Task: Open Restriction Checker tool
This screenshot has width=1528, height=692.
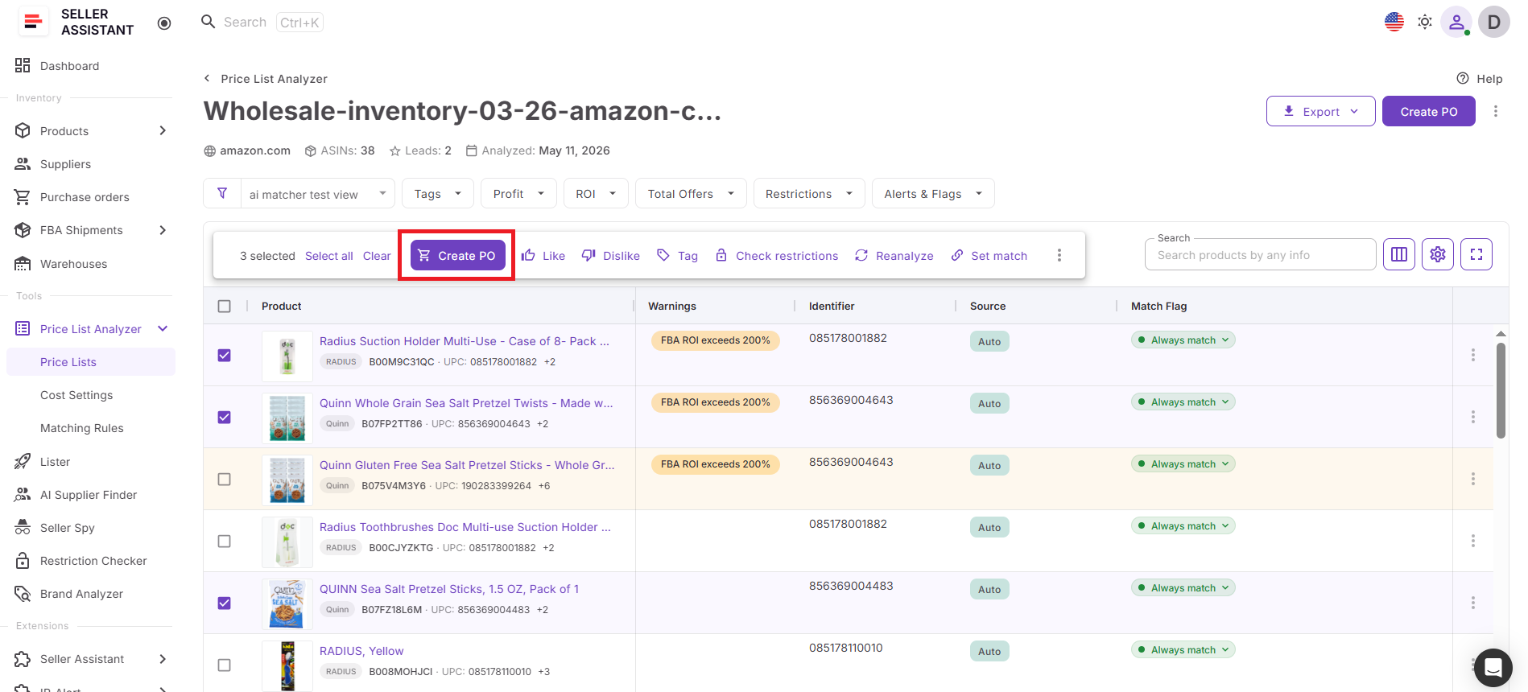Action: pos(93,560)
